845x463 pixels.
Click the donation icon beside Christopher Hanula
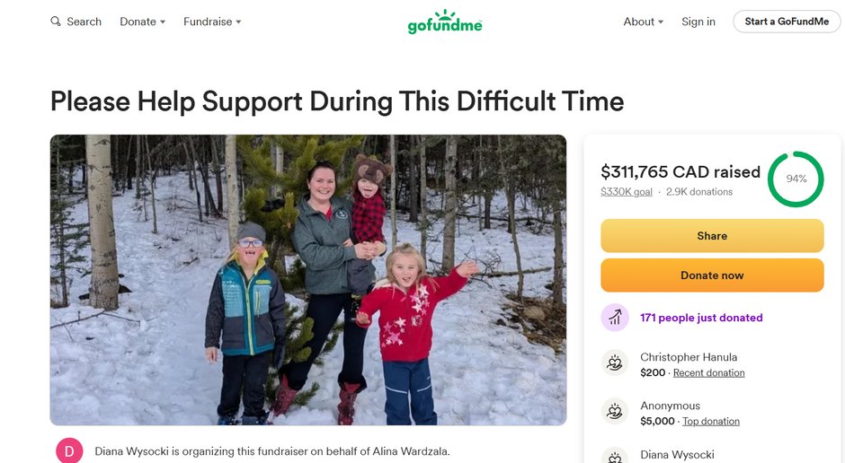[x=615, y=363]
